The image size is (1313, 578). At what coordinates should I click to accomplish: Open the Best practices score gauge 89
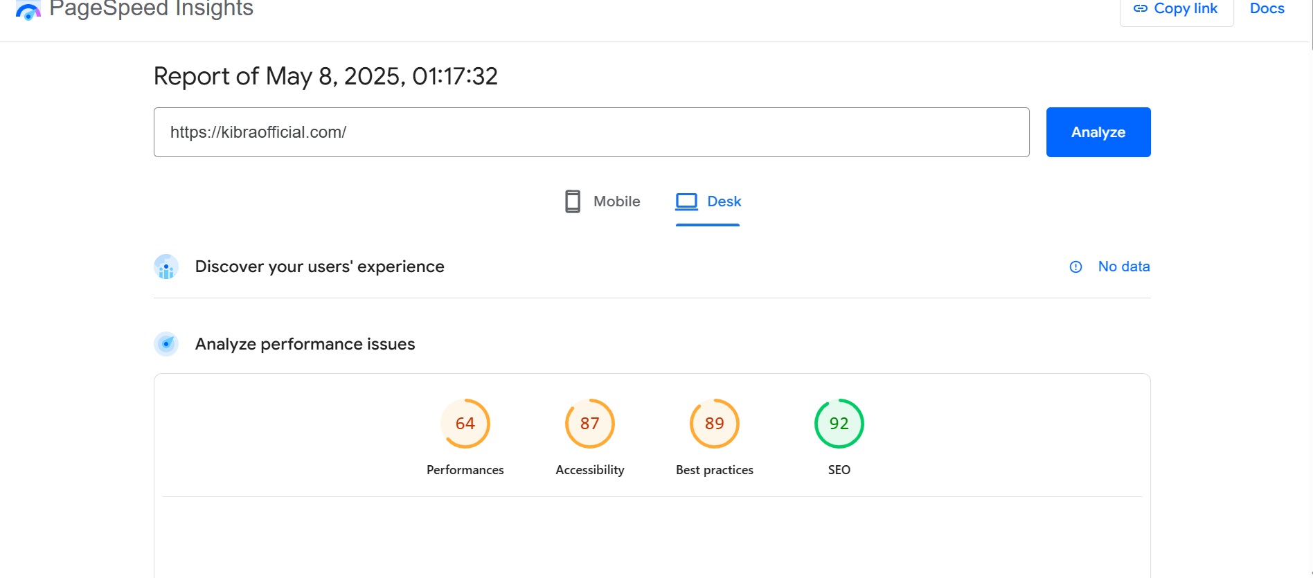(715, 424)
